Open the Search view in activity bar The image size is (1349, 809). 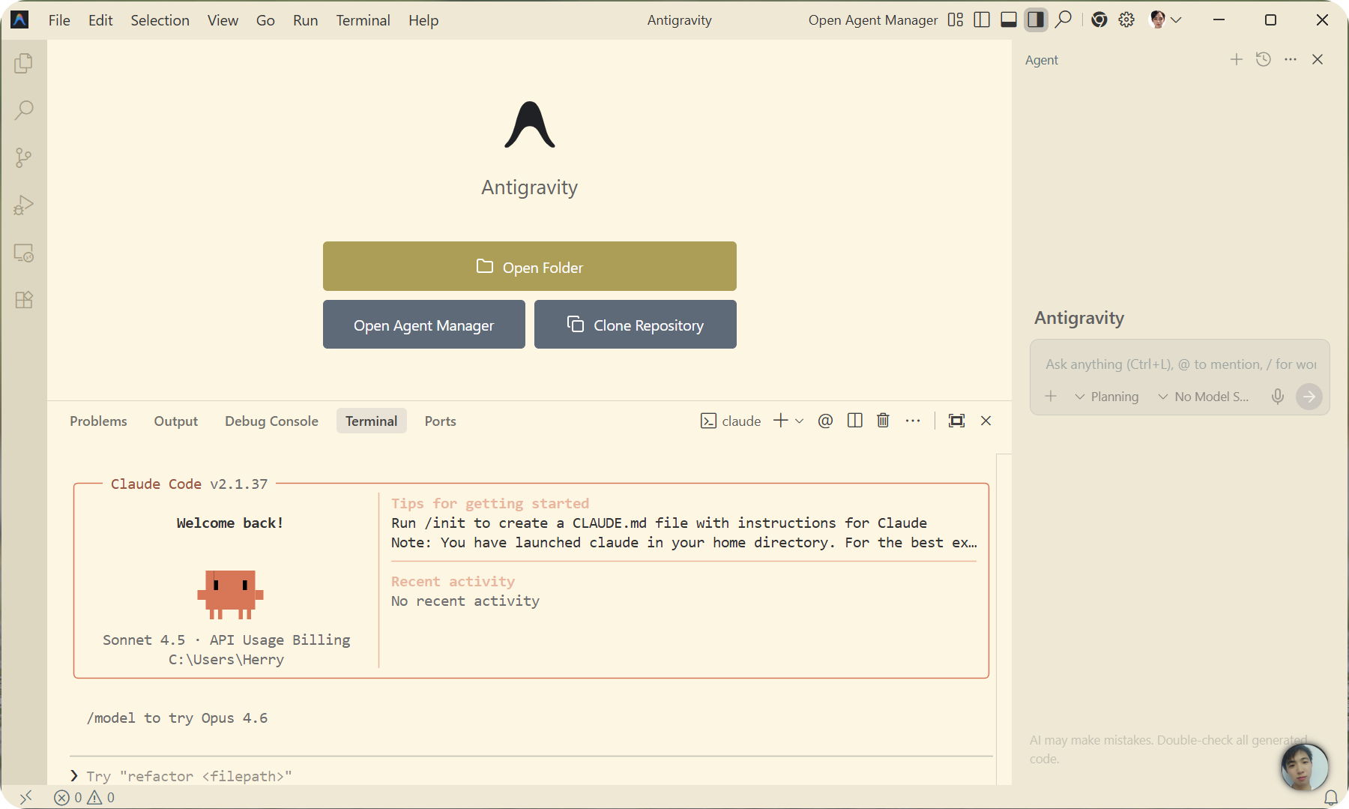[x=23, y=111]
